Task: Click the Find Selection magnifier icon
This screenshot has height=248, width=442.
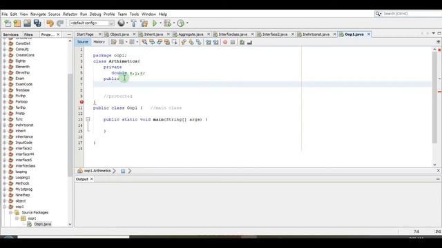Action: pos(144,42)
